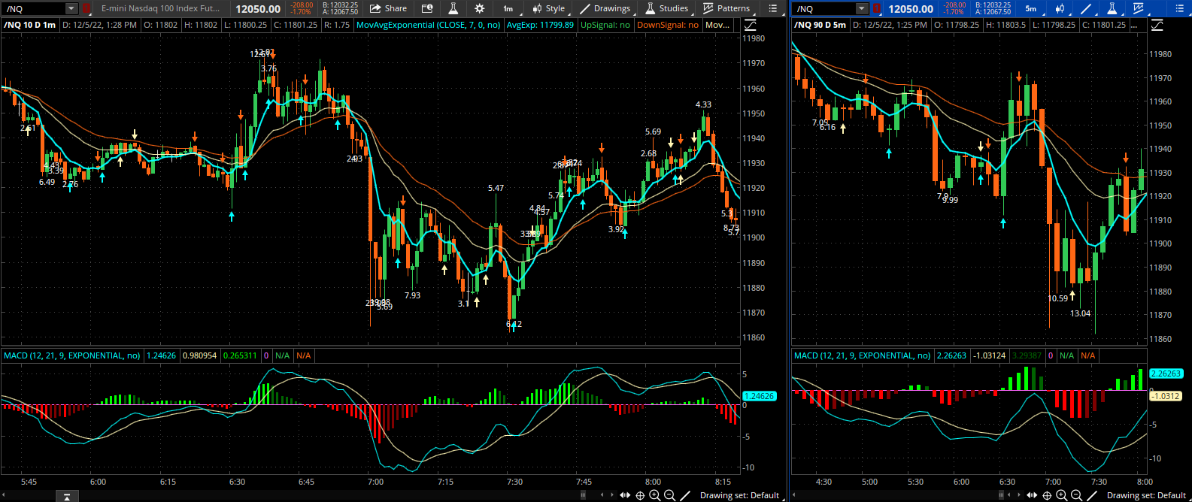Open chart settings gear icon
Image resolution: width=1192 pixels, height=502 pixels.
pos(480,8)
